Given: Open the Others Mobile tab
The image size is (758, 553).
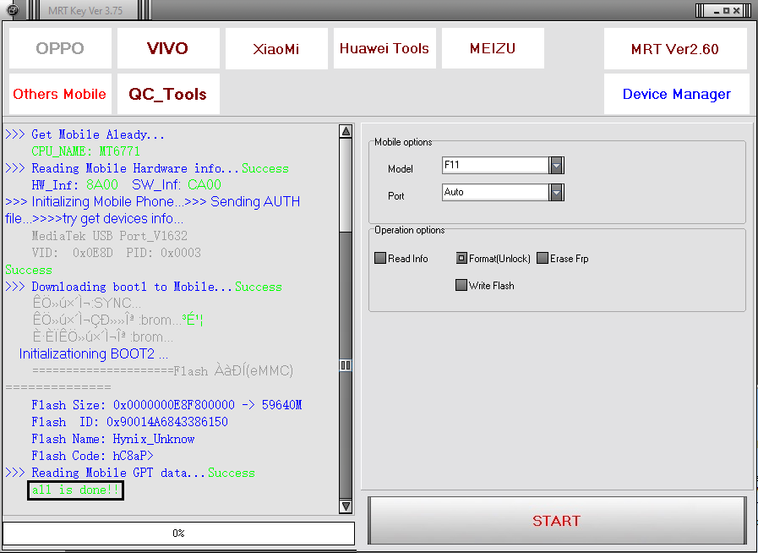Looking at the screenshot, I should tap(60, 94).
